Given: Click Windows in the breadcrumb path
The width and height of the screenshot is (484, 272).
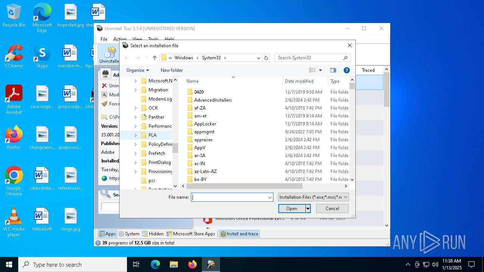Looking at the screenshot, I should [x=184, y=58].
